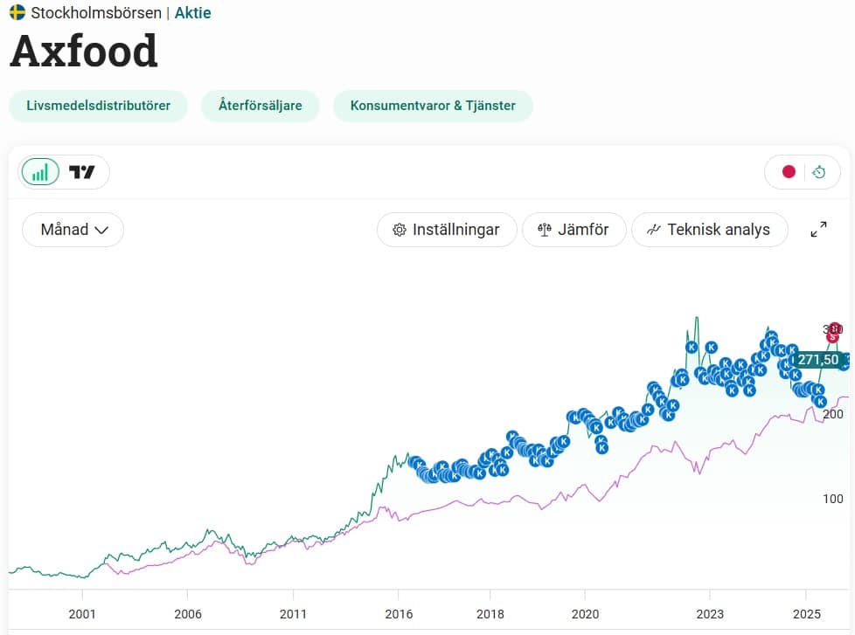Follow the Aktie link
Viewport: 855px width, 635px height.
(x=192, y=13)
